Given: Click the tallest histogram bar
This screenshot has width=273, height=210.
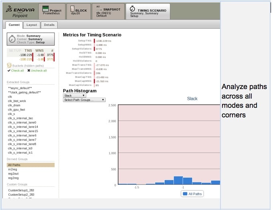Looking at the screenshot, I should 178,180.
